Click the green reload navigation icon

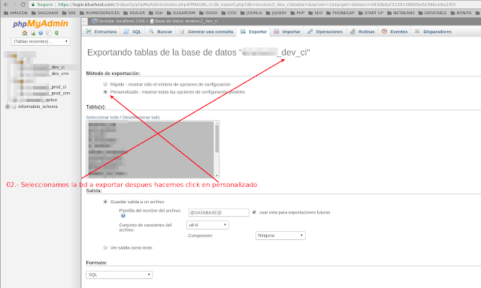tap(56, 33)
